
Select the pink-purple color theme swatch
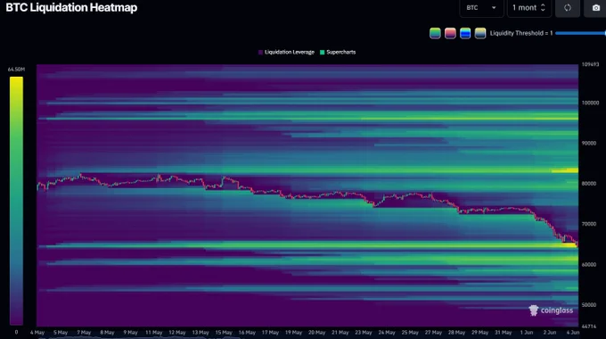tap(450, 33)
